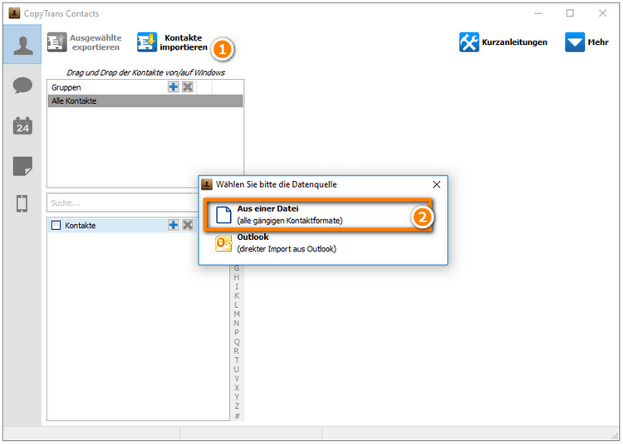623x444 pixels.
Task: Jump to letter G in alphabet index
Action: click(x=237, y=268)
